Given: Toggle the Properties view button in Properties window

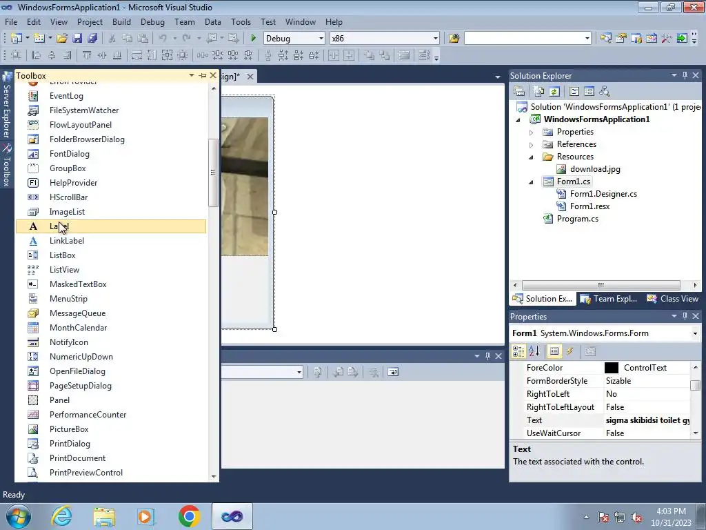Looking at the screenshot, I should 554,351.
